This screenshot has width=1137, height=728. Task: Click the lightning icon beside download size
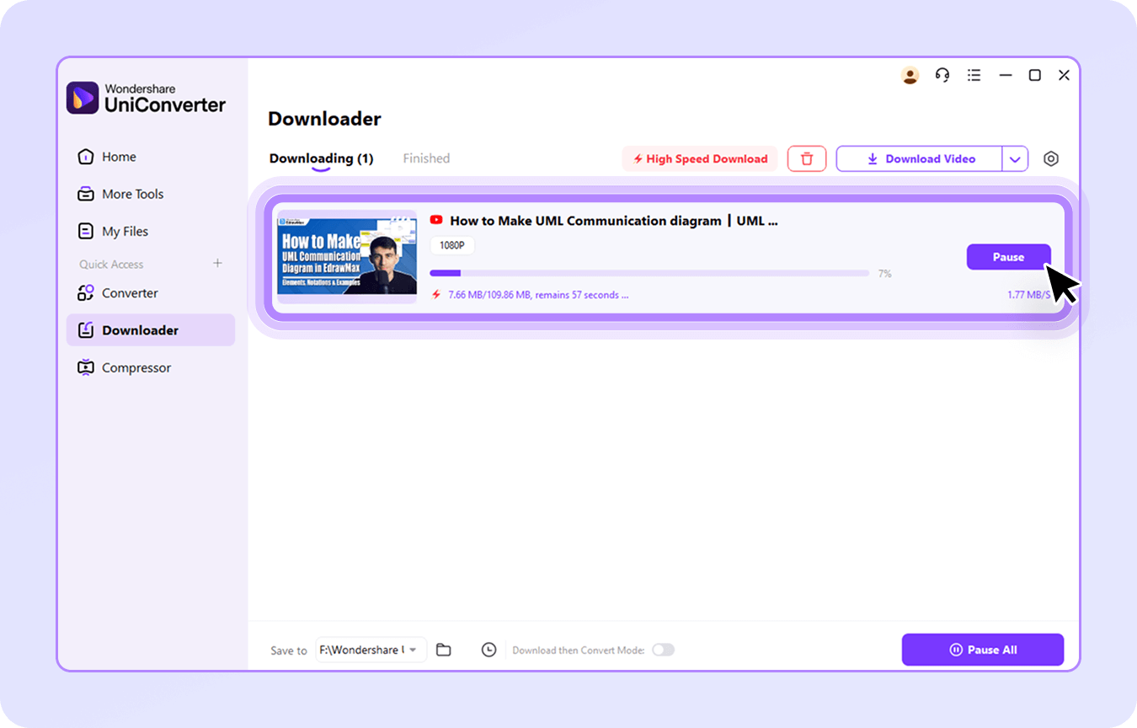pyautogui.click(x=436, y=295)
